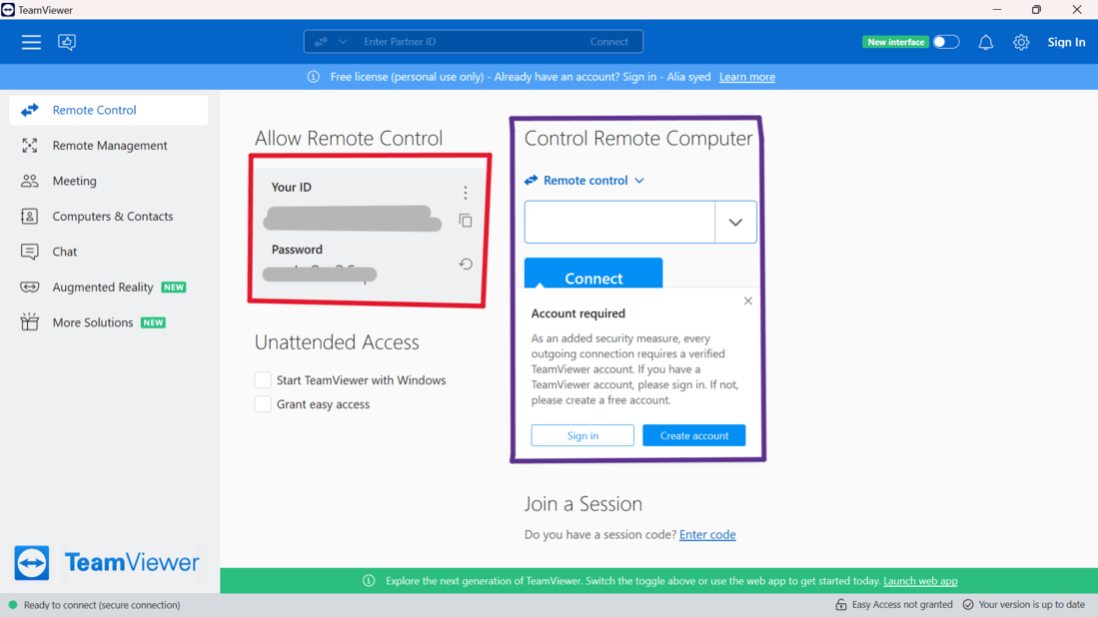Screen dimensions: 1098x617
Task: Open Your ID three-dot options menu
Action: 465,193
